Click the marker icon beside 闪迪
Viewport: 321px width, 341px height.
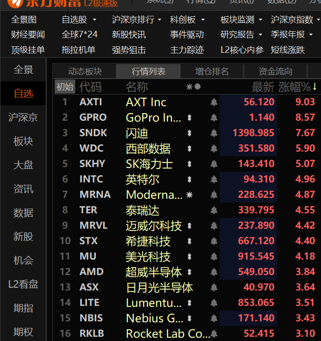(189, 133)
